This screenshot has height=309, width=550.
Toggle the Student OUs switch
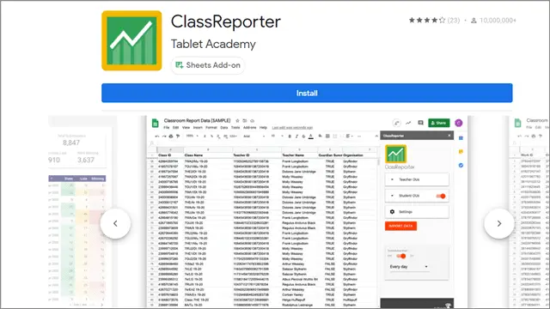[x=441, y=196]
